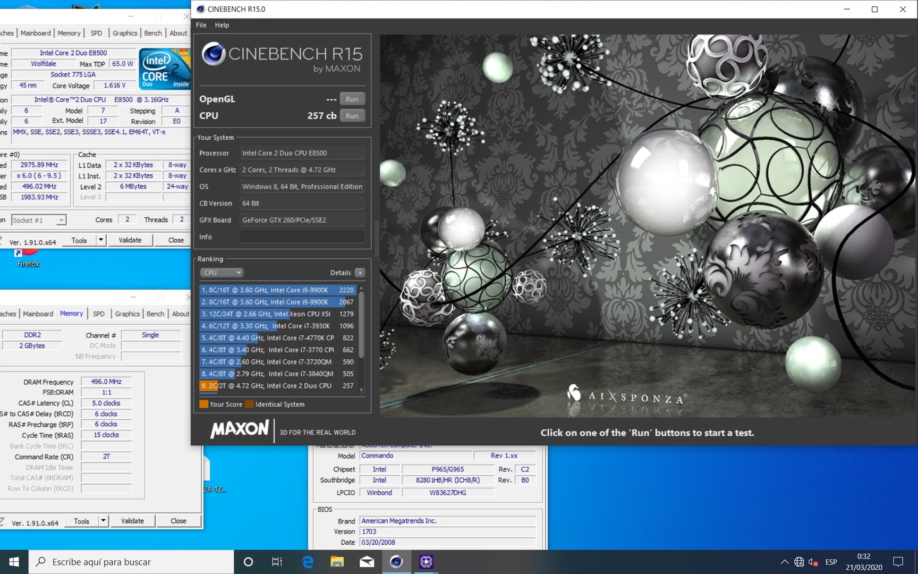Image resolution: width=918 pixels, height=574 pixels.
Task: Open Bench tab in upper CPU-Z window
Action: click(x=153, y=33)
